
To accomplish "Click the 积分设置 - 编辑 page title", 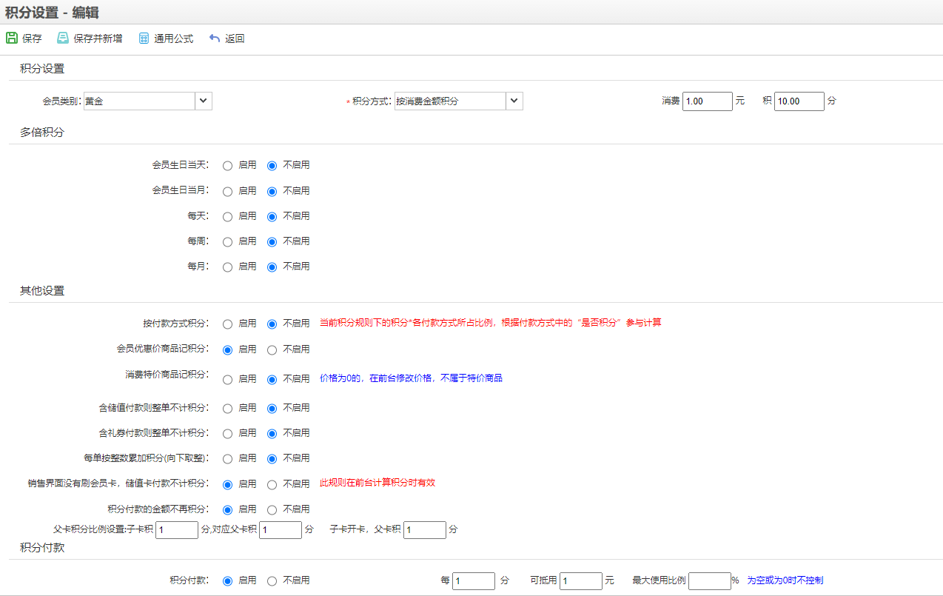I will tap(53, 13).
